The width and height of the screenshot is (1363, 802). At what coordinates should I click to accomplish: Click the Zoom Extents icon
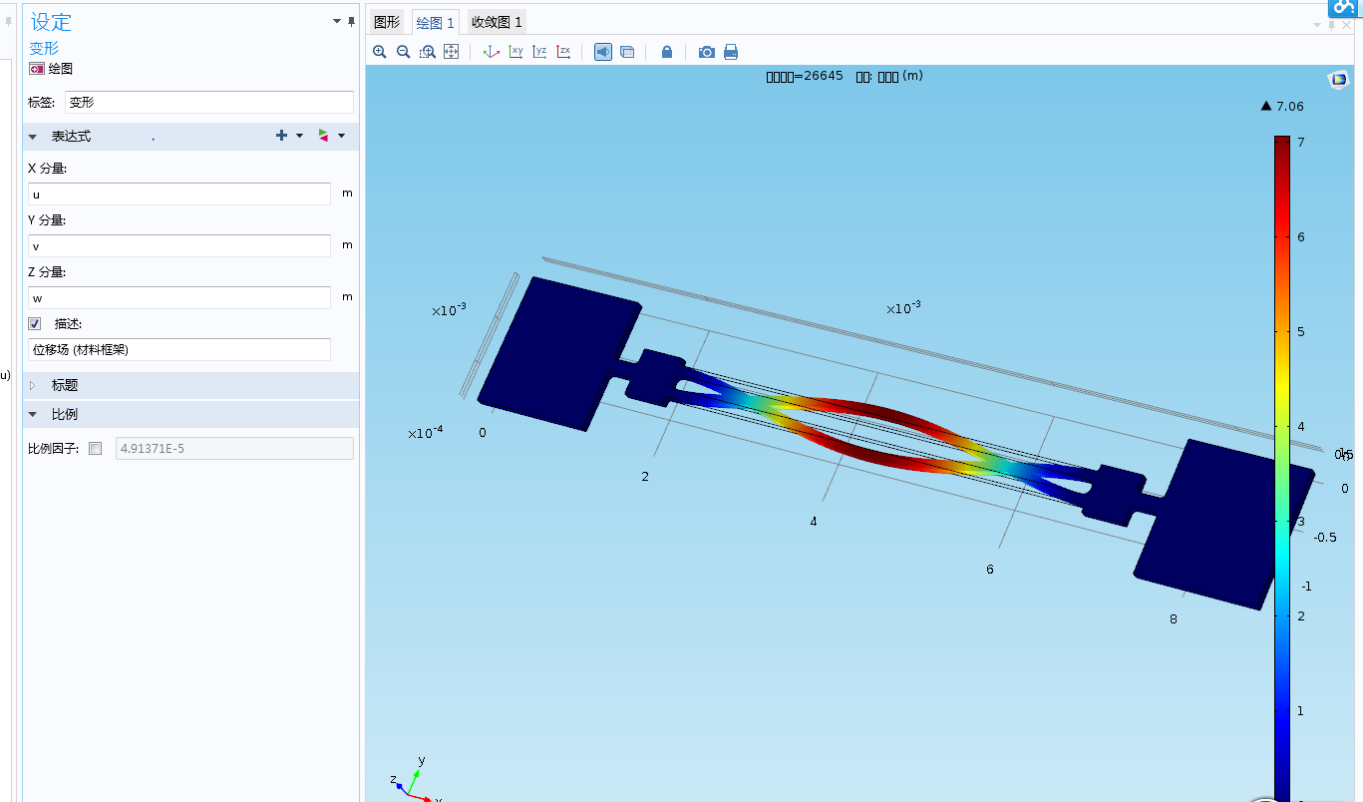[451, 52]
